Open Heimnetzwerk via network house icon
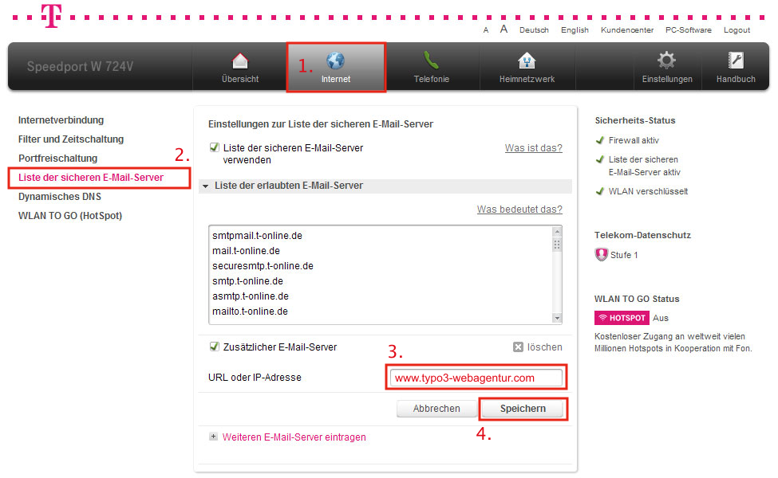This screenshot has width=778, height=478. tap(527, 61)
